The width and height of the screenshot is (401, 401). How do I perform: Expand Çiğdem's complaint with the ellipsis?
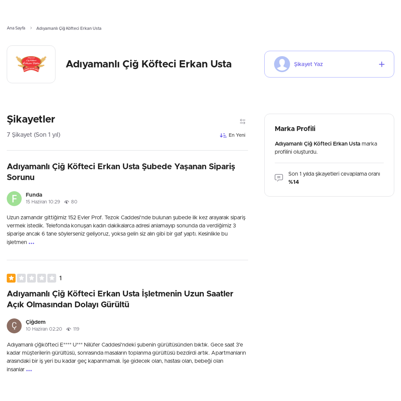click(x=29, y=370)
